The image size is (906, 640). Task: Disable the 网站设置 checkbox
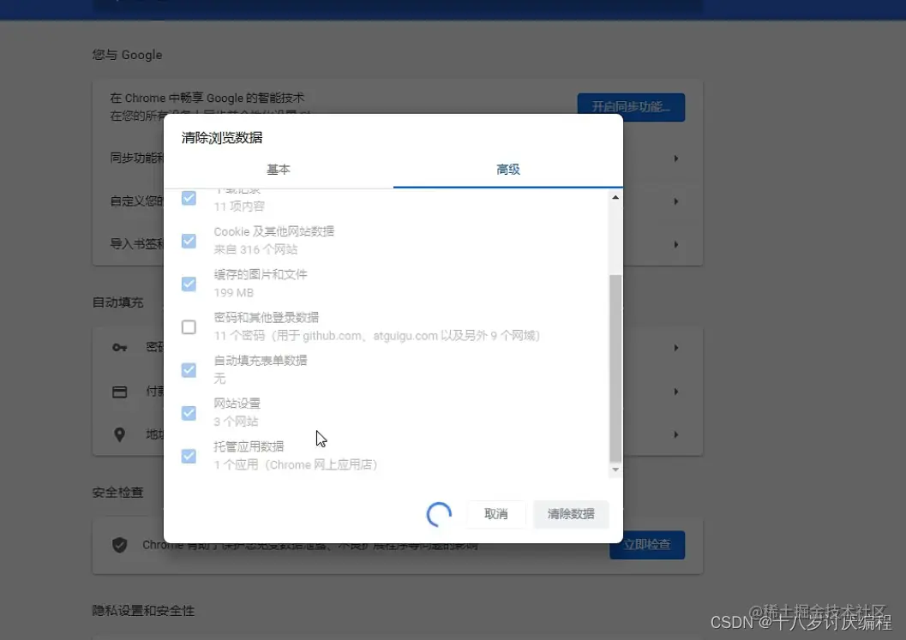click(x=188, y=412)
